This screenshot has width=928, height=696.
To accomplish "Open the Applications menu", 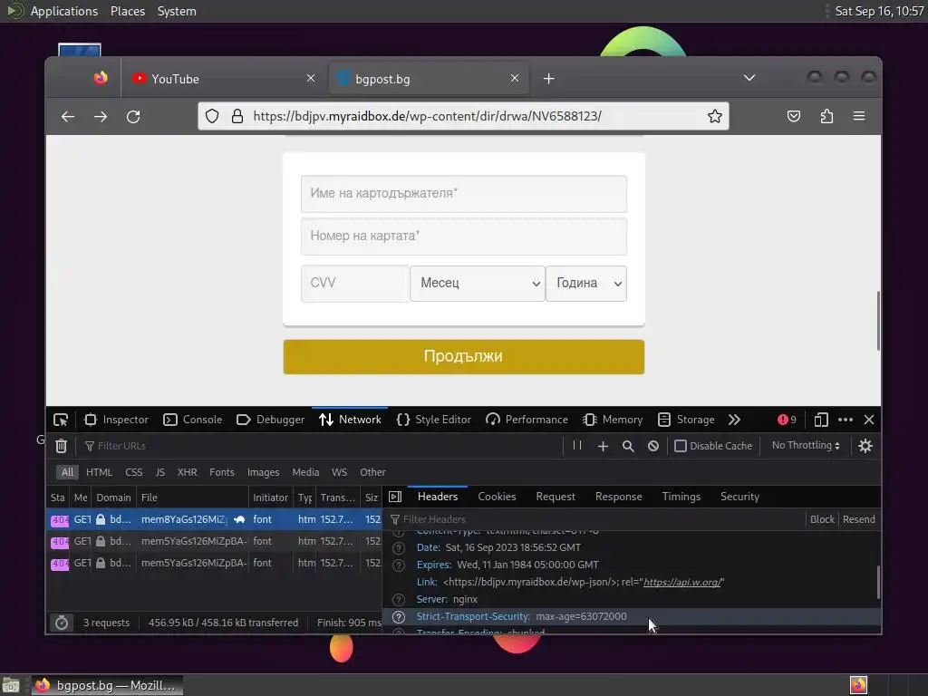I will coord(64,11).
